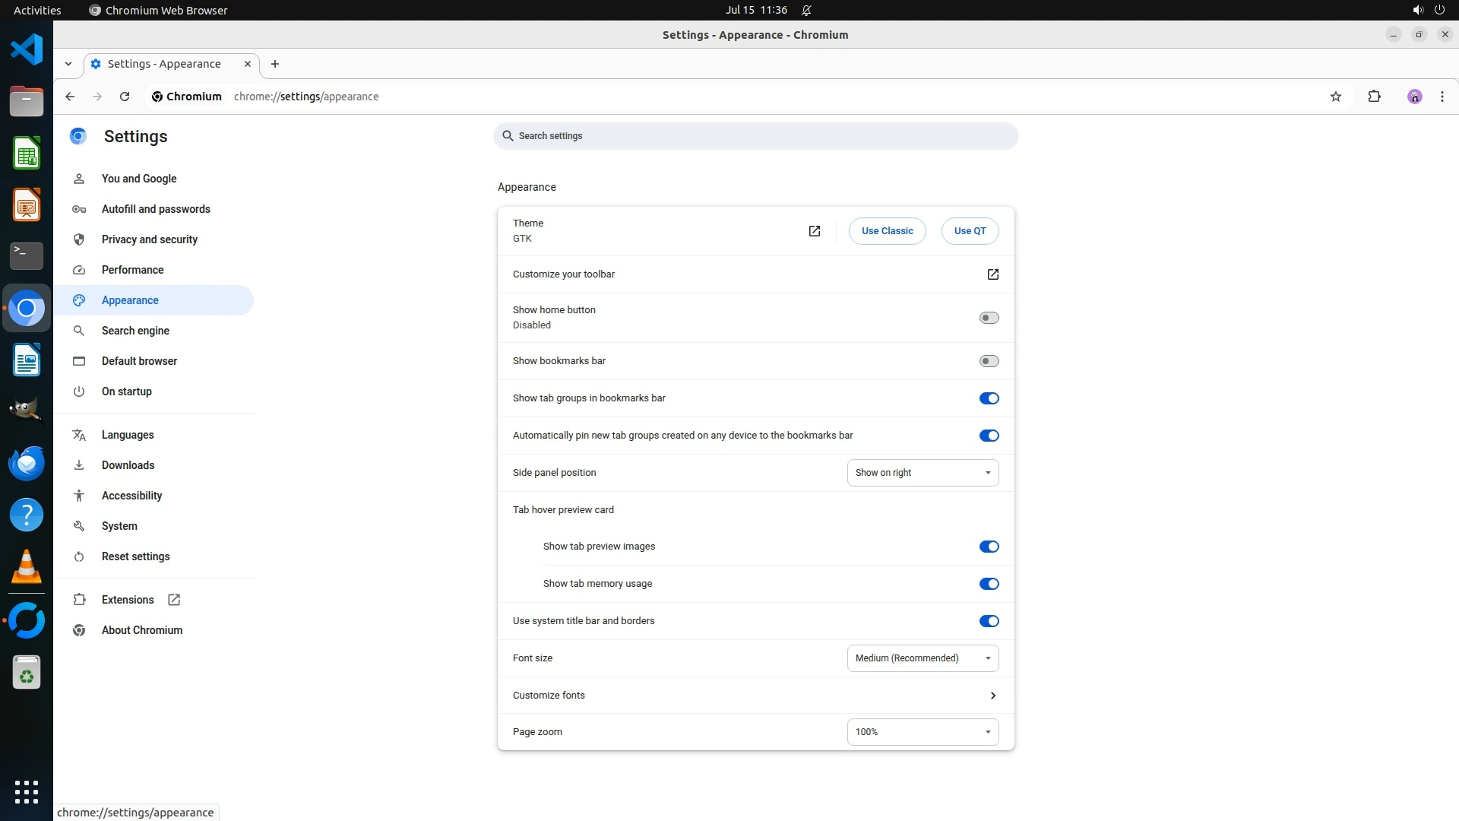Open Chromium three-dot menu

[x=1442, y=97]
